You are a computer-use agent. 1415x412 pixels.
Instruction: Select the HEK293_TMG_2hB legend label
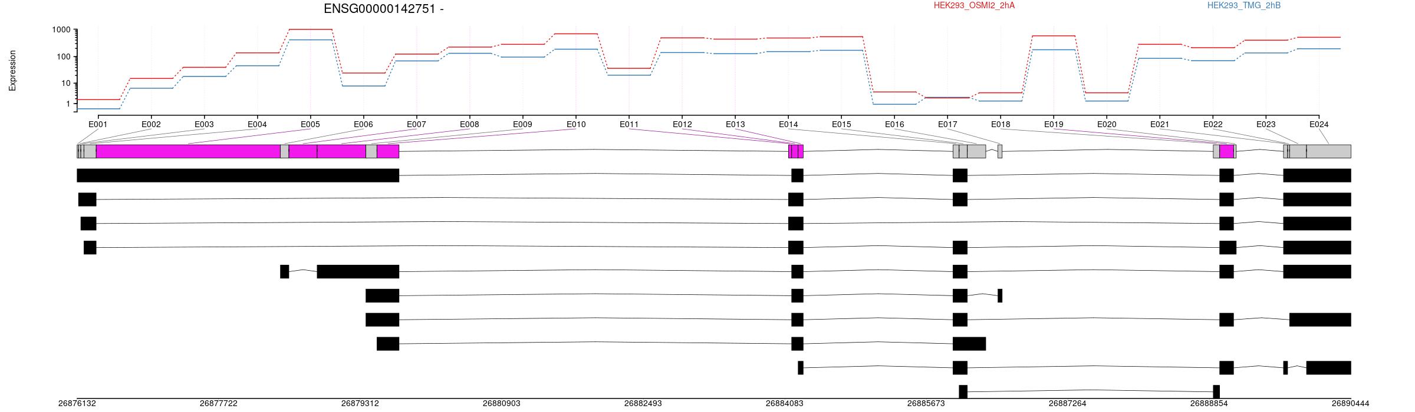click(1243, 5)
